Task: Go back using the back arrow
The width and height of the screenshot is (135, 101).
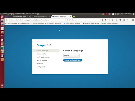Action: click(6, 20)
